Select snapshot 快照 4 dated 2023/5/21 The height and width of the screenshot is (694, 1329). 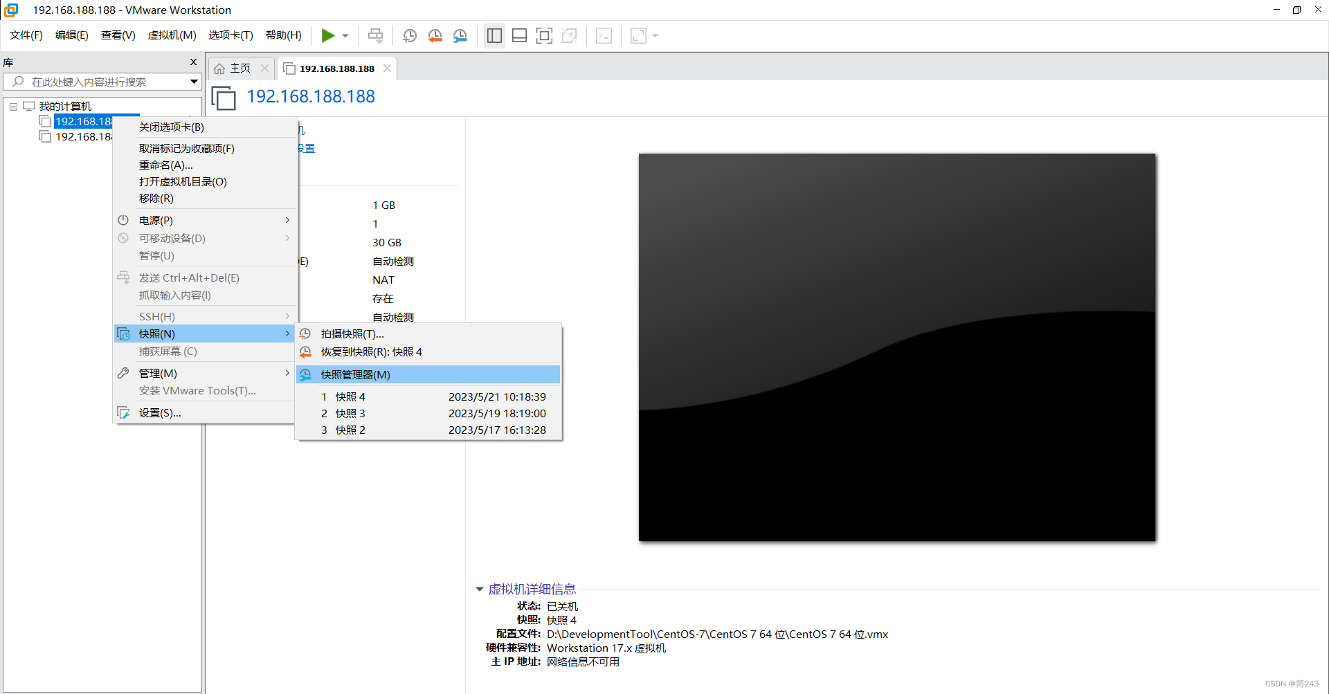coord(428,397)
